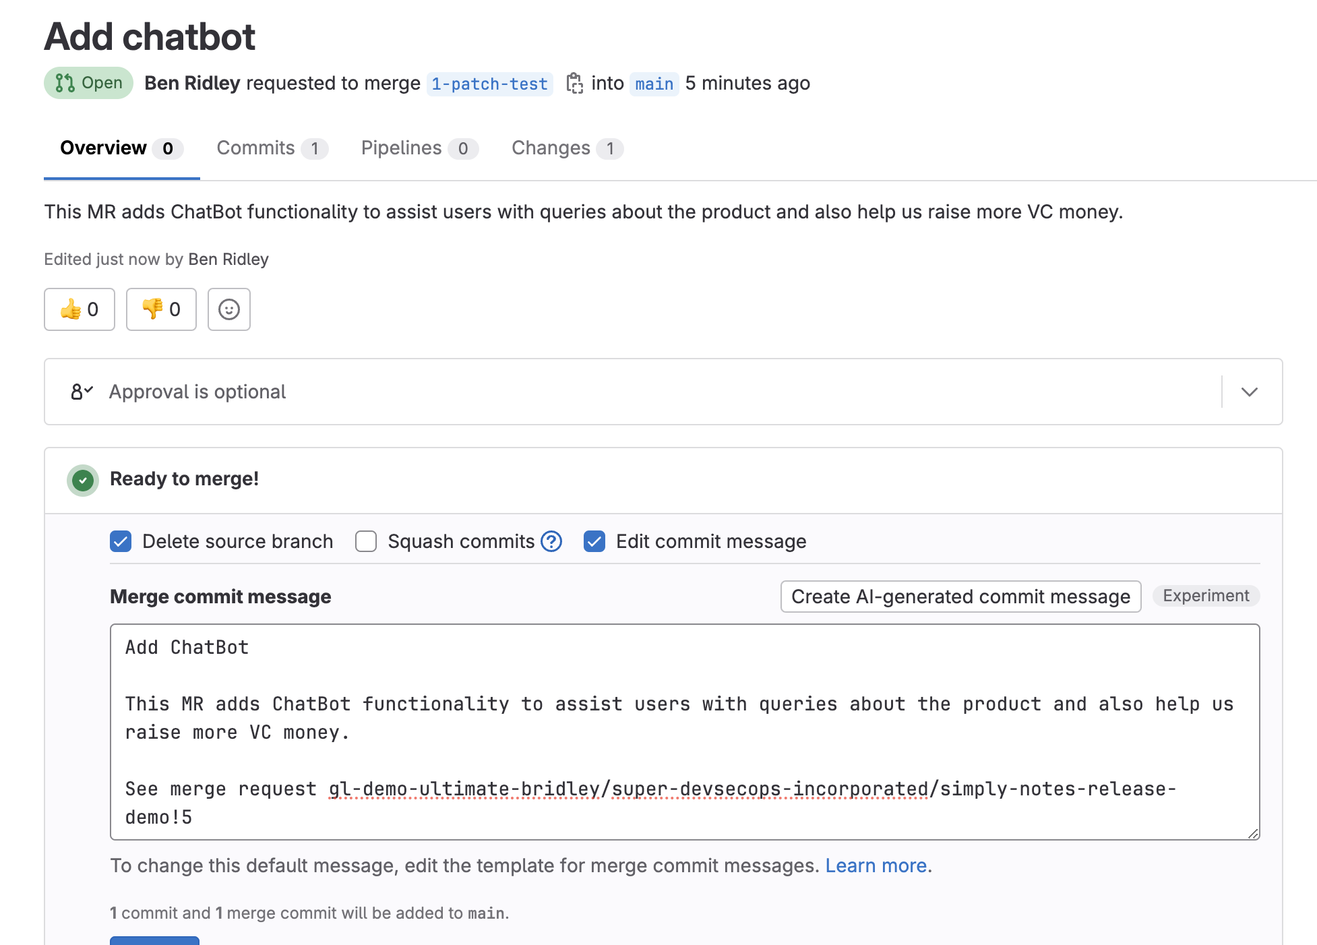Click the approval user icon
The image size is (1317, 945).
[81, 392]
